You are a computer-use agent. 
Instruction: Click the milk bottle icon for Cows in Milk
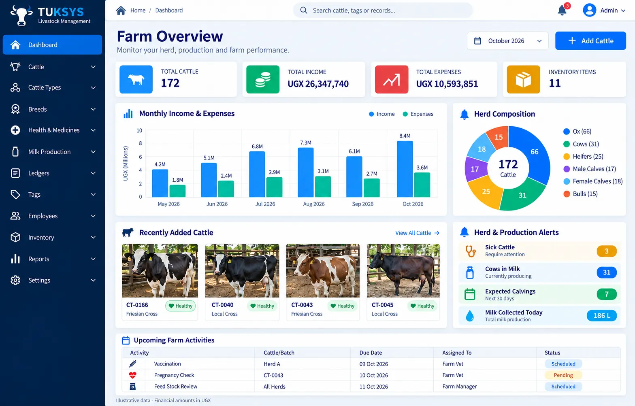pos(470,273)
